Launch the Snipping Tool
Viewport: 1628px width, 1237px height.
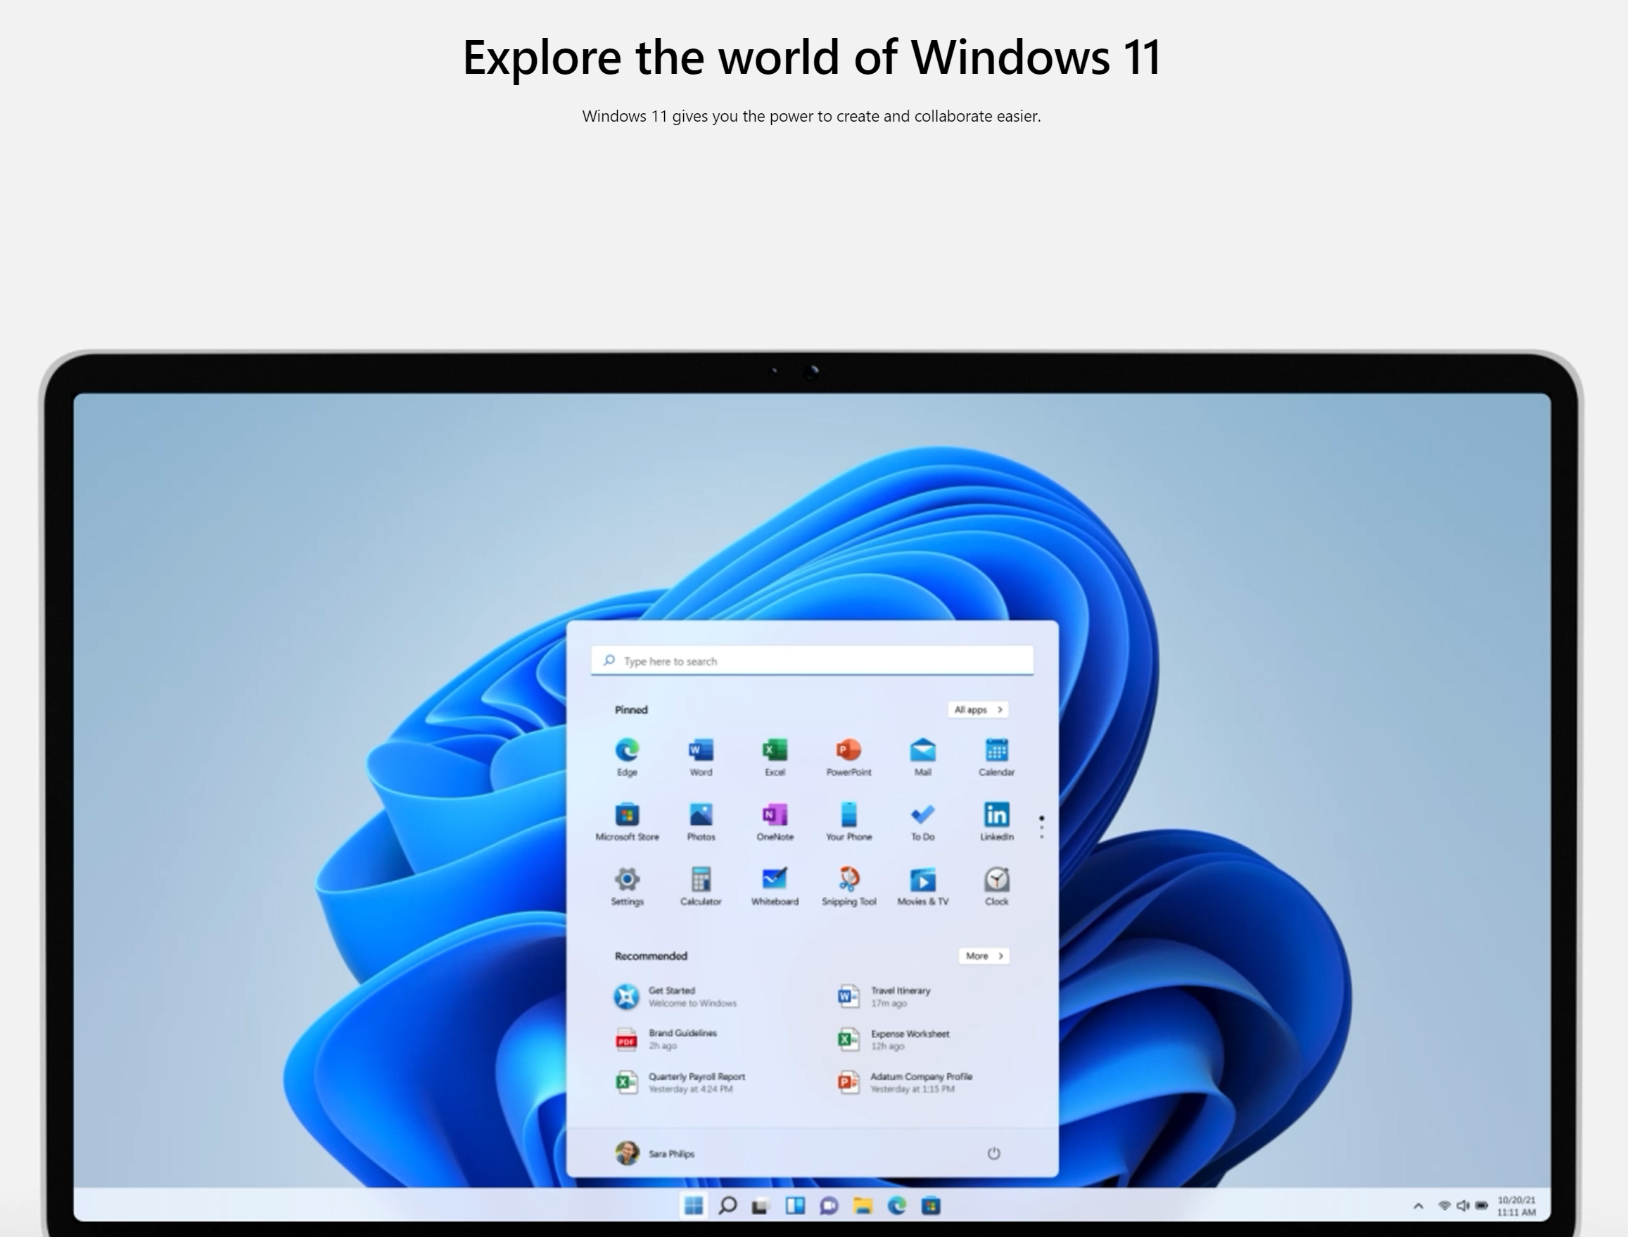[x=848, y=886]
